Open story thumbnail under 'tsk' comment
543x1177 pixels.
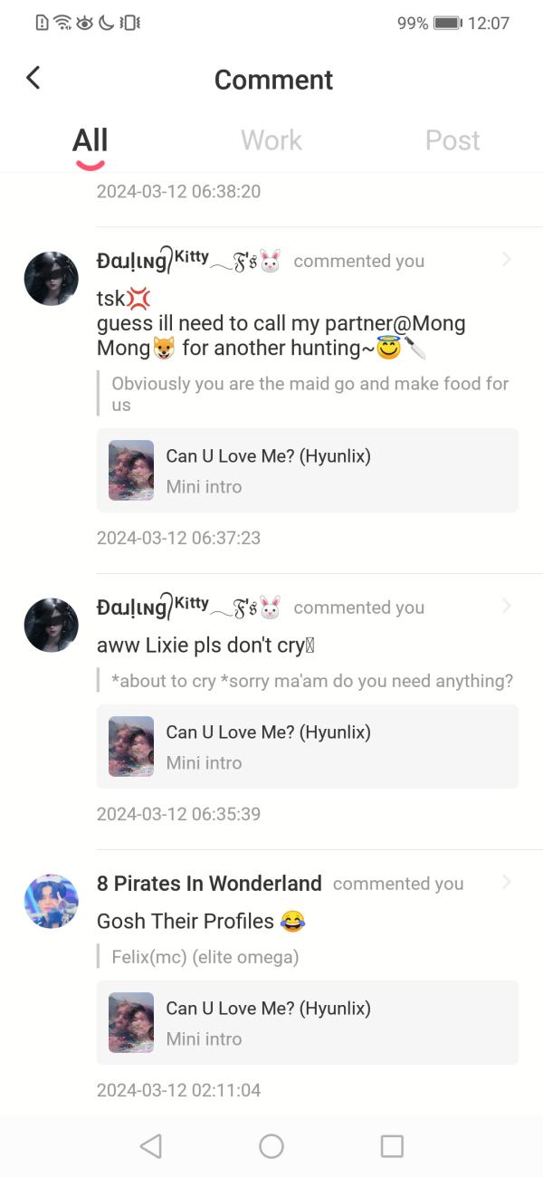[x=131, y=470]
